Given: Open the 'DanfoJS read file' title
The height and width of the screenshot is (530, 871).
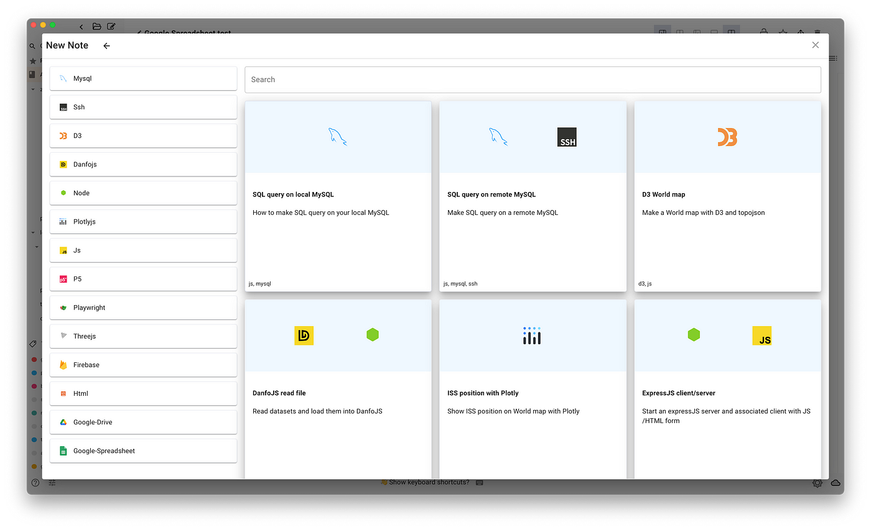Looking at the screenshot, I should click(x=279, y=393).
